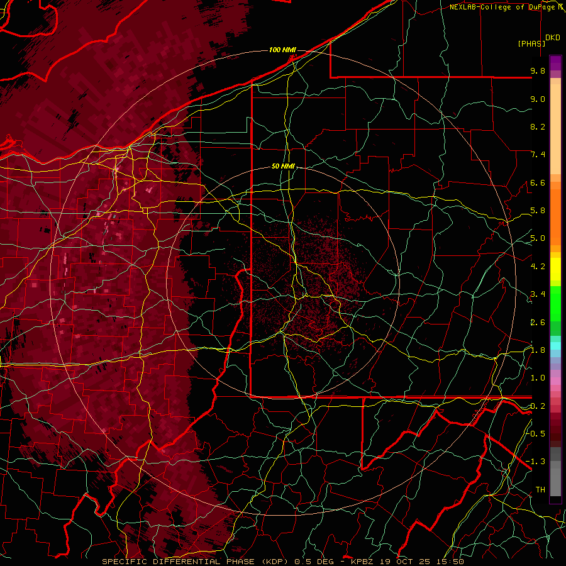Click the 6.6 value on the scale
Image resolution: width=566 pixels, height=566 pixels.
tap(538, 182)
